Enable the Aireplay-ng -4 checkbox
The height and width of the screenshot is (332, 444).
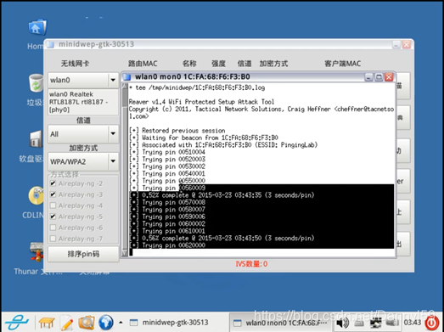tap(53, 205)
